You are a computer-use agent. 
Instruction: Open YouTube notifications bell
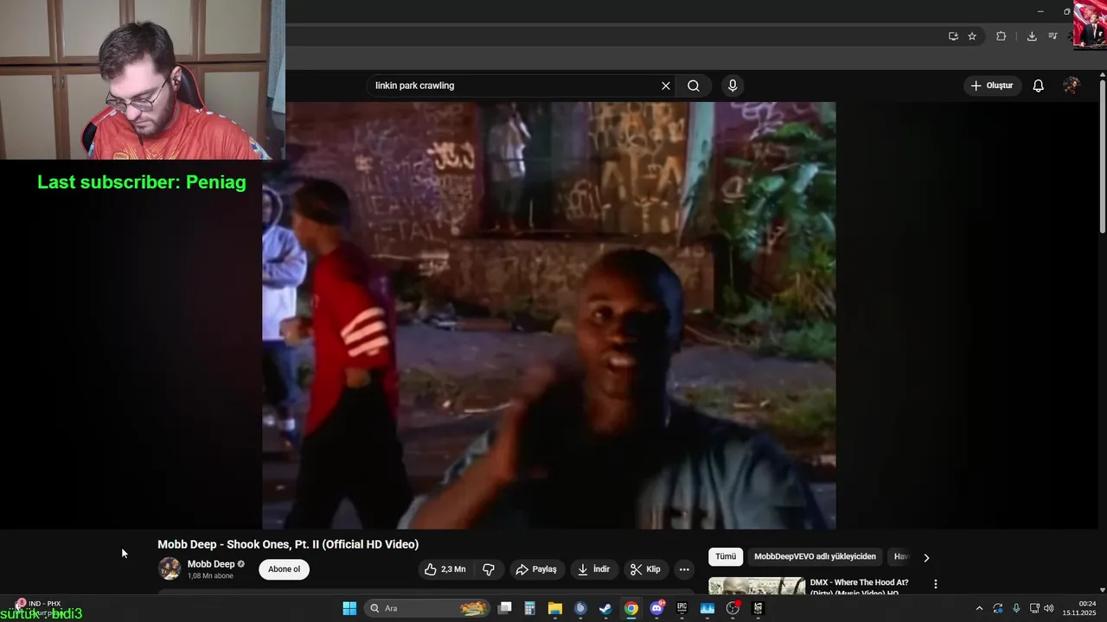pos(1039,86)
